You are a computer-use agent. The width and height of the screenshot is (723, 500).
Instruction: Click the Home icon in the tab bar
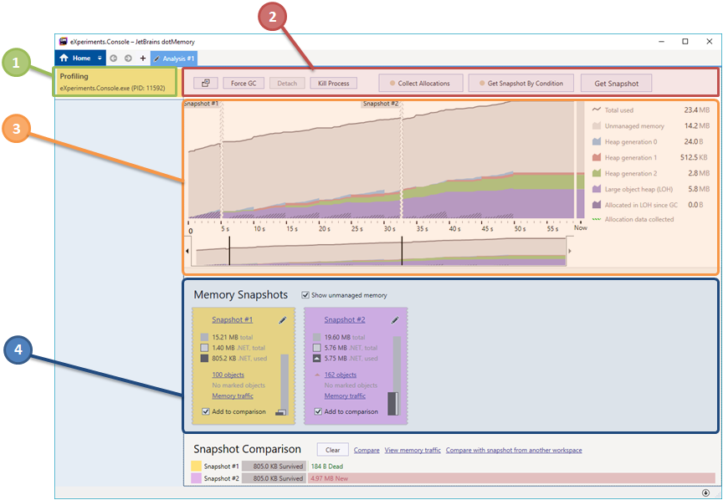(x=64, y=59)
